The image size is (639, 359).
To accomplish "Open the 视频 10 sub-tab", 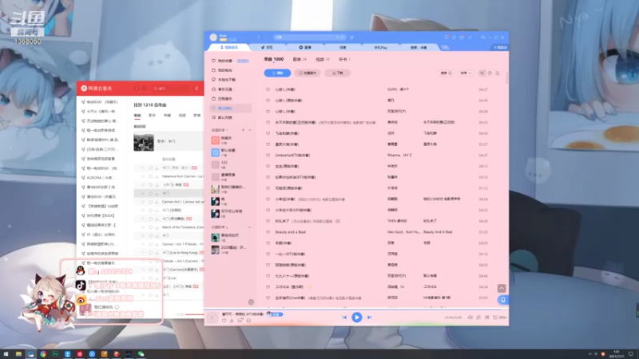I will tap(323, 59).
